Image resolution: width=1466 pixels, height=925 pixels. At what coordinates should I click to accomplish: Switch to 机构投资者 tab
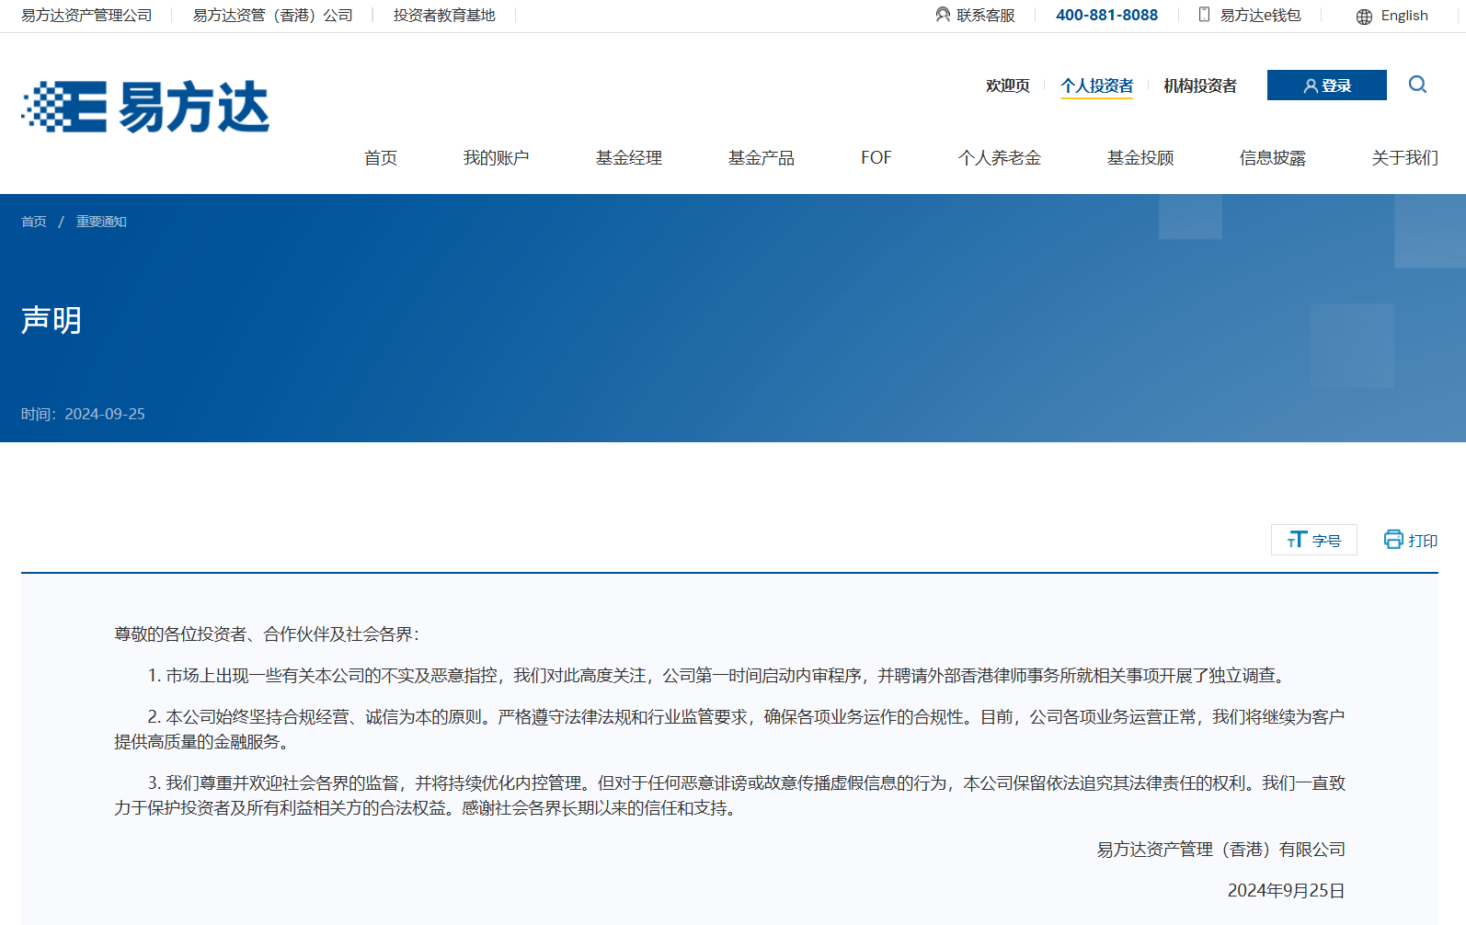[x=1199, y=86]
